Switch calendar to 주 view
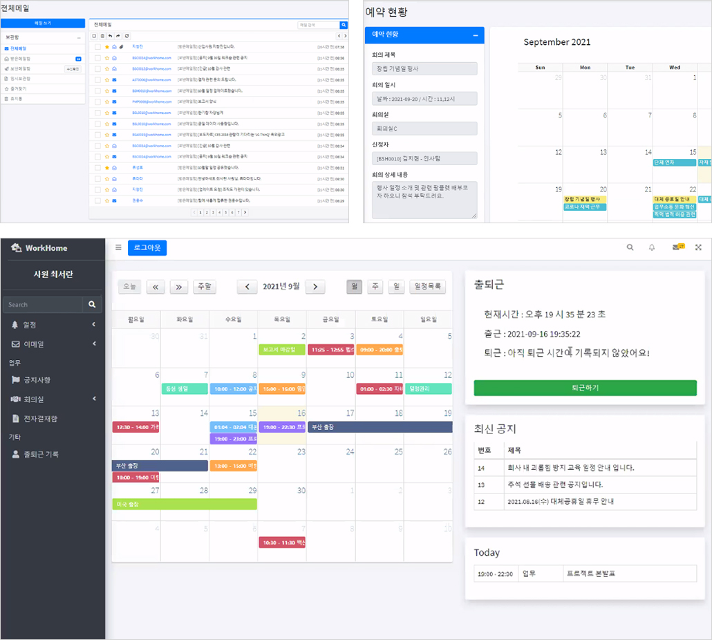The height and width of the screenshot is (640, 712). (375, 286)
